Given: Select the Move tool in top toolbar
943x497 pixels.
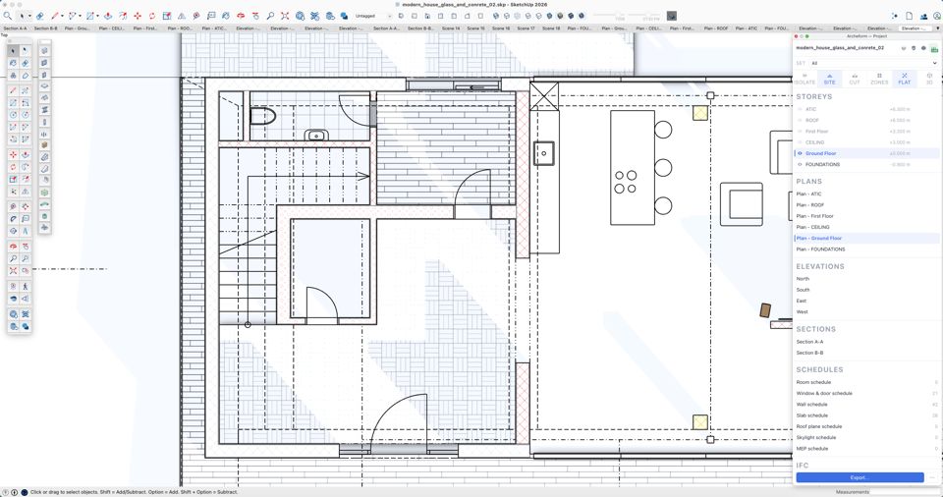Looking at the screenshot, I should (x=138, y=16).
